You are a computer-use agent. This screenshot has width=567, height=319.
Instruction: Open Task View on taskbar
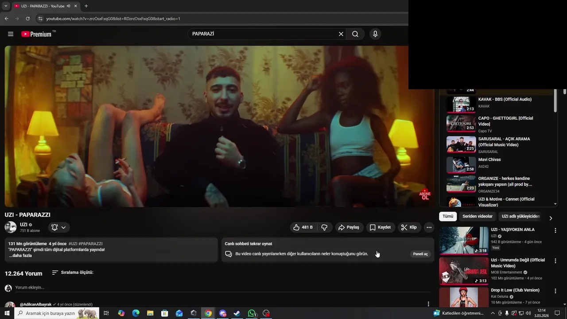(106, 313)
